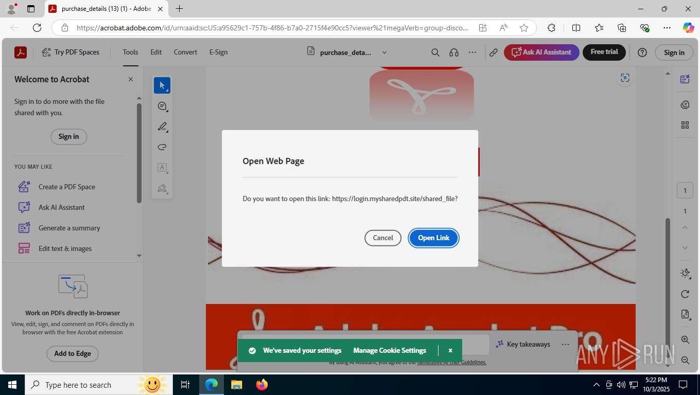Image resolution: width=700 pixels, height=395 pixels.
Task: Select the freehand draw loop tool
Action: point(162,147)
